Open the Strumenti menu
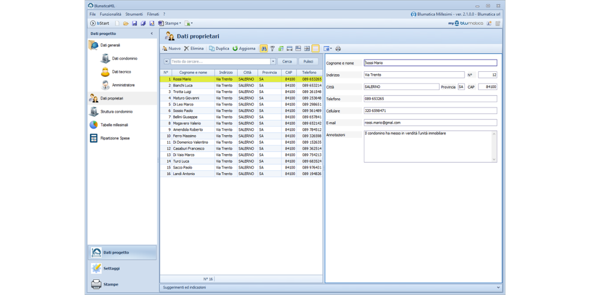The image size is (590, 295). tap(134, 14)
